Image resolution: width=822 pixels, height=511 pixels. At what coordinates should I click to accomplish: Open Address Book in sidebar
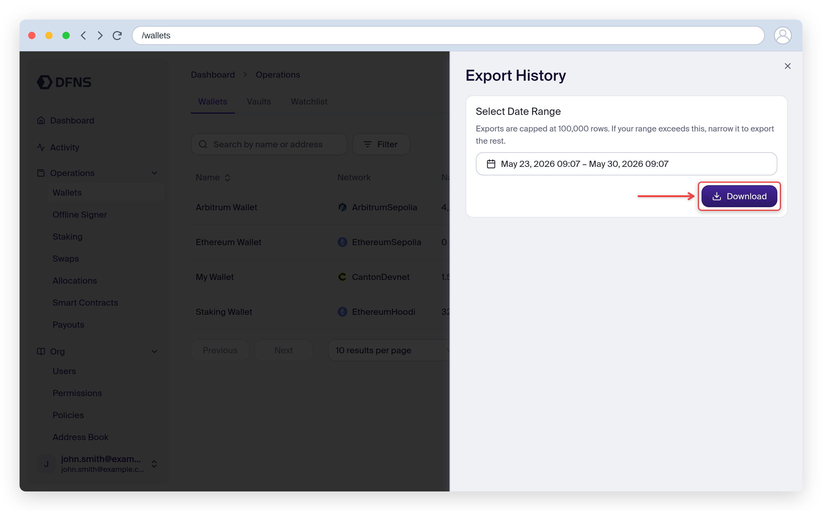click(x=80, y=437)
